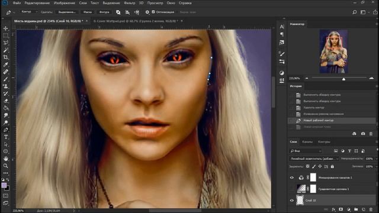
Task: Click the layer style fx icon
Action: 333,209
